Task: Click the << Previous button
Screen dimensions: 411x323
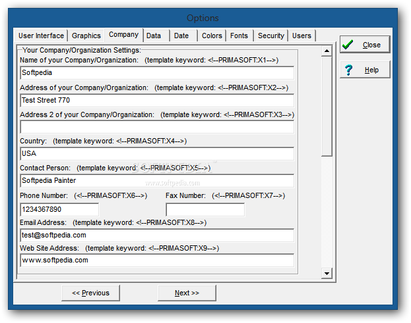Action: [x=90, y=293]
